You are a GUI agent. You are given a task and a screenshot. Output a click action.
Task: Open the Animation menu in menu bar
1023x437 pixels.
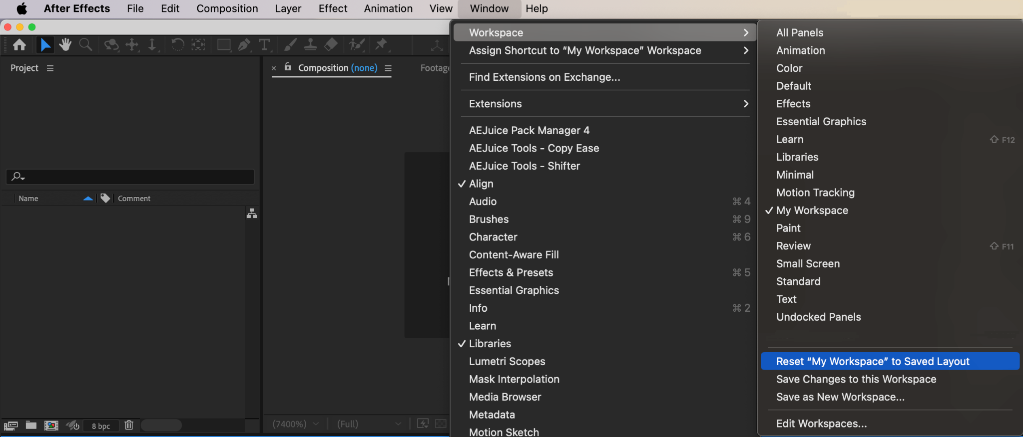tap(388, 8)
